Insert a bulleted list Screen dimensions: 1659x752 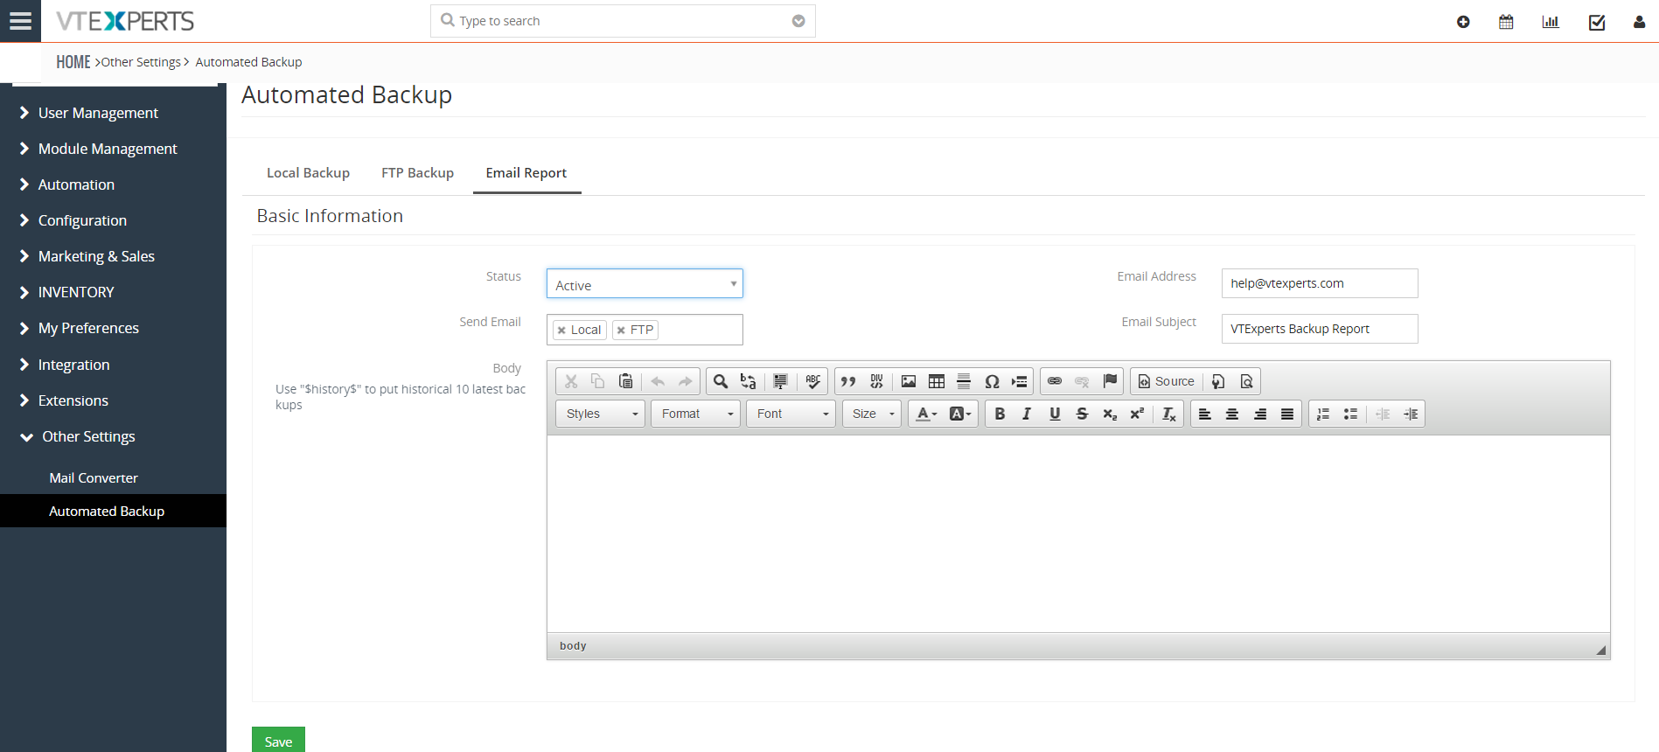pos(1350,414)
